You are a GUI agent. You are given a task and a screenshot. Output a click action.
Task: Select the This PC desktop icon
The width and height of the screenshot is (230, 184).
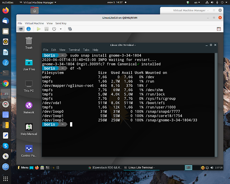tap(29, 86)
